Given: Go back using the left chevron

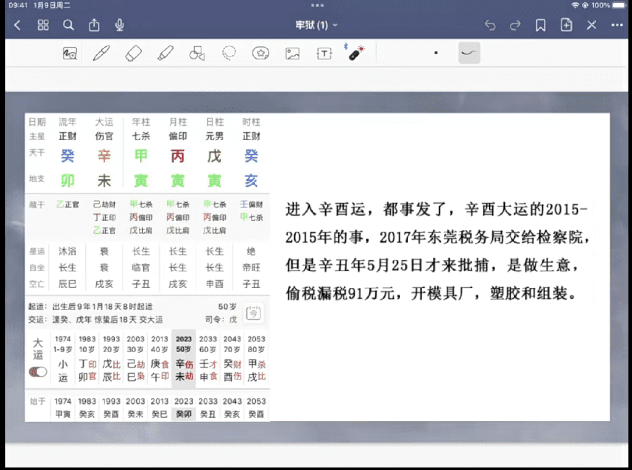Looking at the screenshot, I should [17, 25].
